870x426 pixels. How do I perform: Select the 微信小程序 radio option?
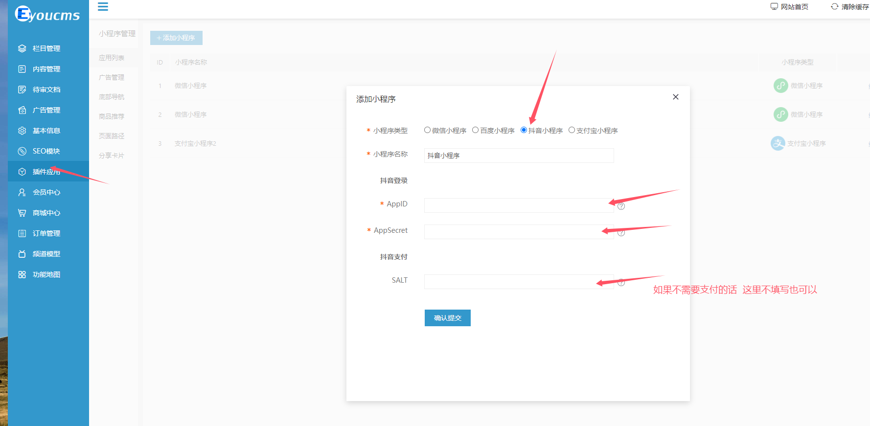click(427, 130)
